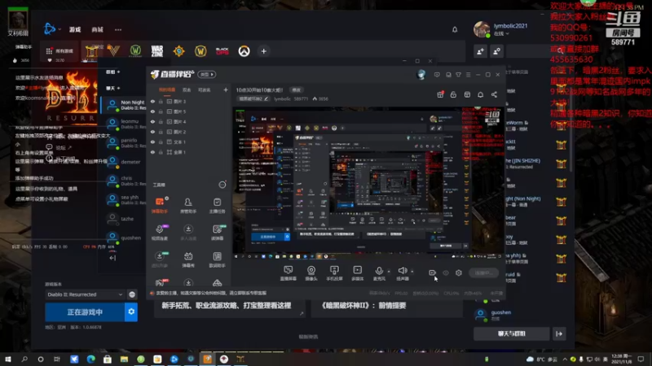Toggle lock on layer 文本 1

(x=161, y=142)
